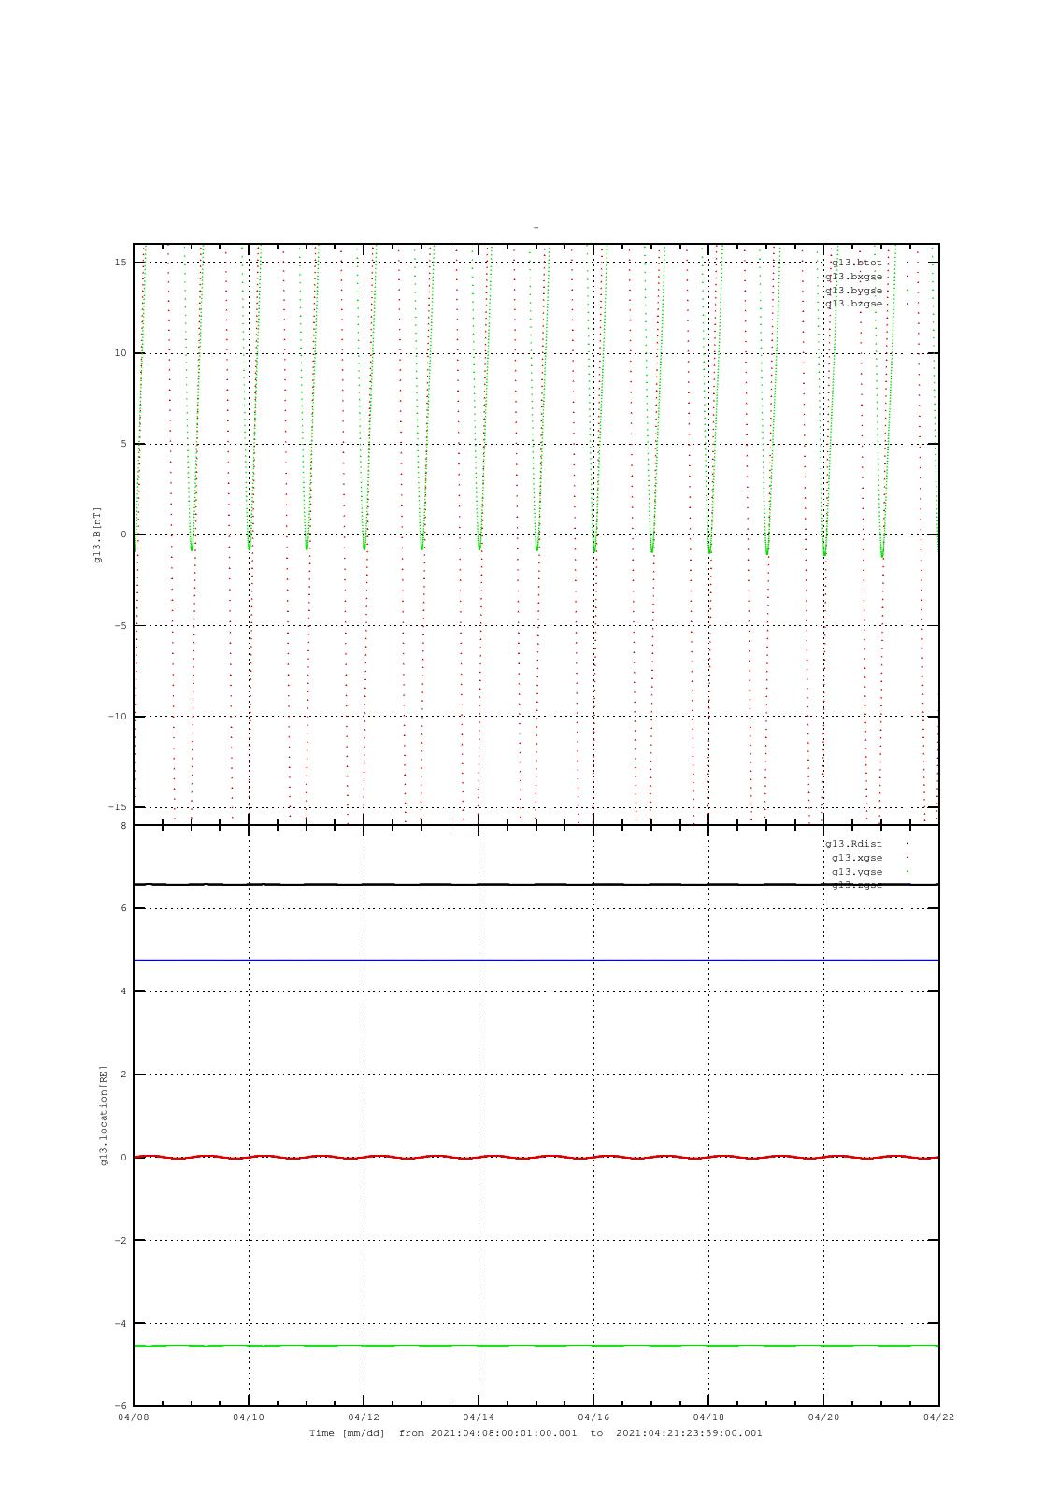Viewport: 1057px width, 1495px height.
Task: Click the -5 tick on the g13.B axis
Action: [x=121, y=626]
